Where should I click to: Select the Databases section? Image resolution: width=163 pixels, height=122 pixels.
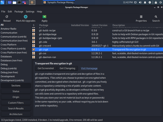(6, 57)
